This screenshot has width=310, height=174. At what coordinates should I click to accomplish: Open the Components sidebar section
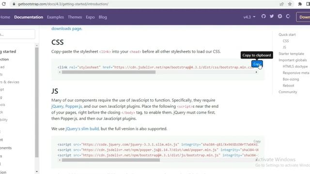(6, 148)
